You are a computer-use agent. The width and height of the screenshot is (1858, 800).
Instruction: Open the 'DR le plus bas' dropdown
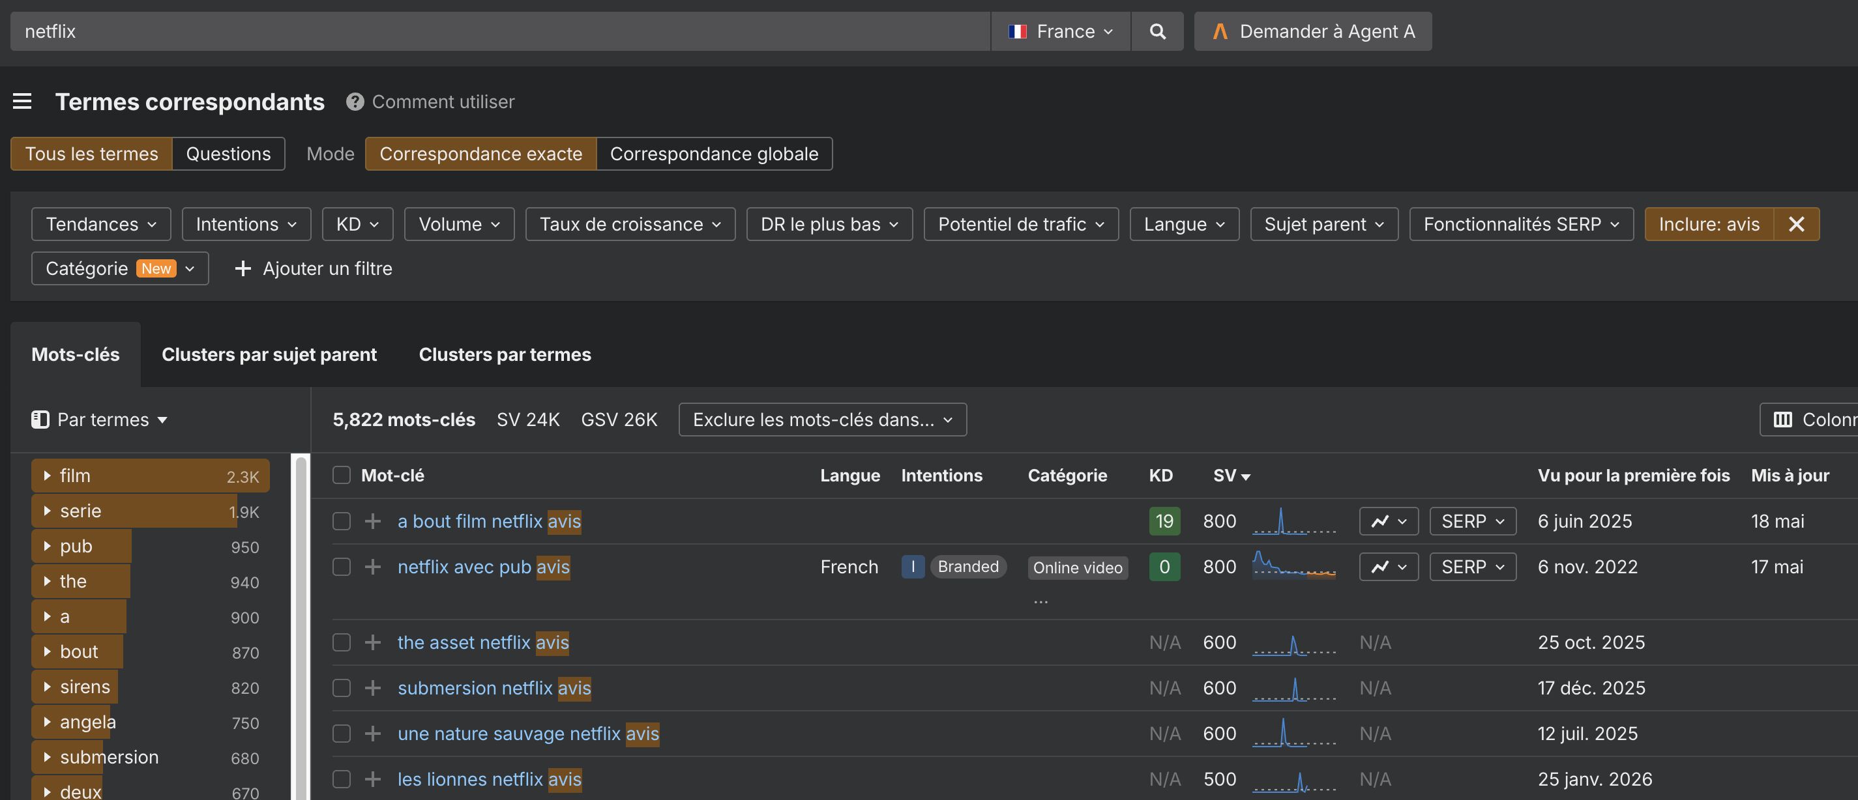[829, 224]
